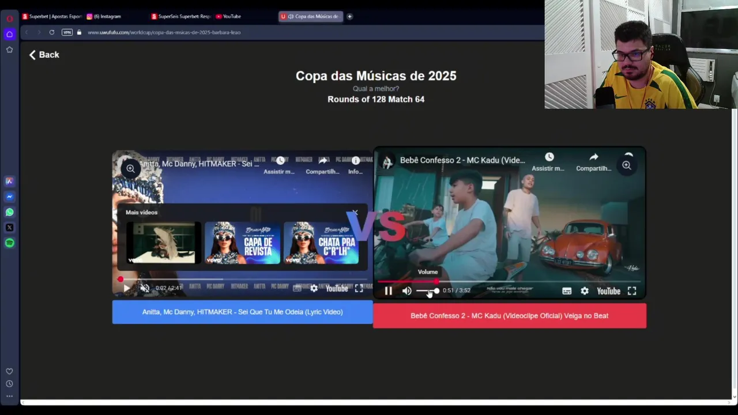Select the Copa das Músicas tab
738x415 pixels.
click(311, 17)
